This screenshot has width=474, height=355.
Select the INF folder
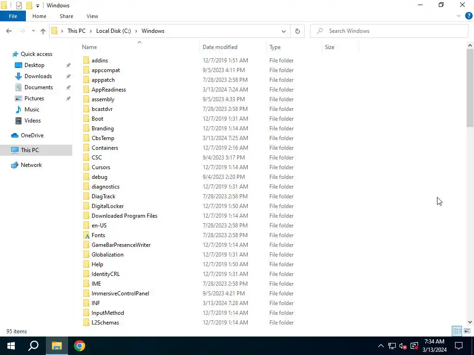[95, 303]
